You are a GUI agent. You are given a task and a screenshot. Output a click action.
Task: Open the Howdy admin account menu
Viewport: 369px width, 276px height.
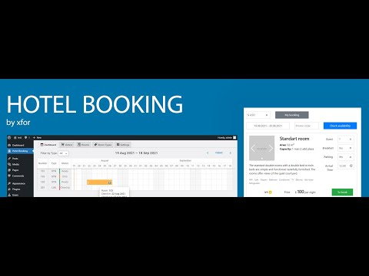[227, 137]
